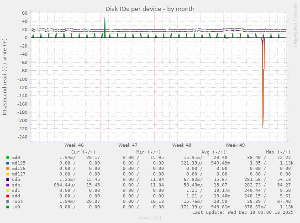
Task: Click the md127 yellow legend swatch
Action: tap(8, 174)
